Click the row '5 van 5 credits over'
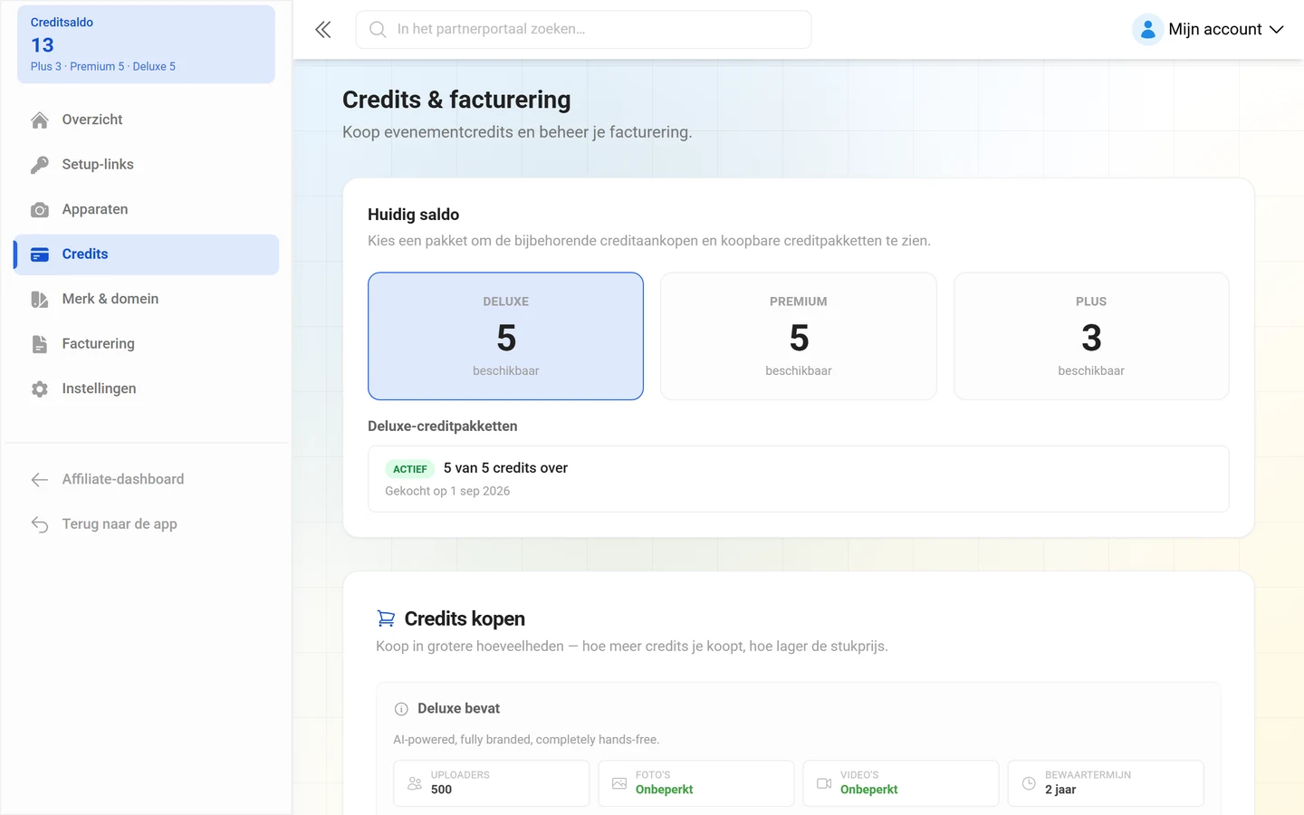The height and width of the screenshot is (815, 1304). coord(799,479)
